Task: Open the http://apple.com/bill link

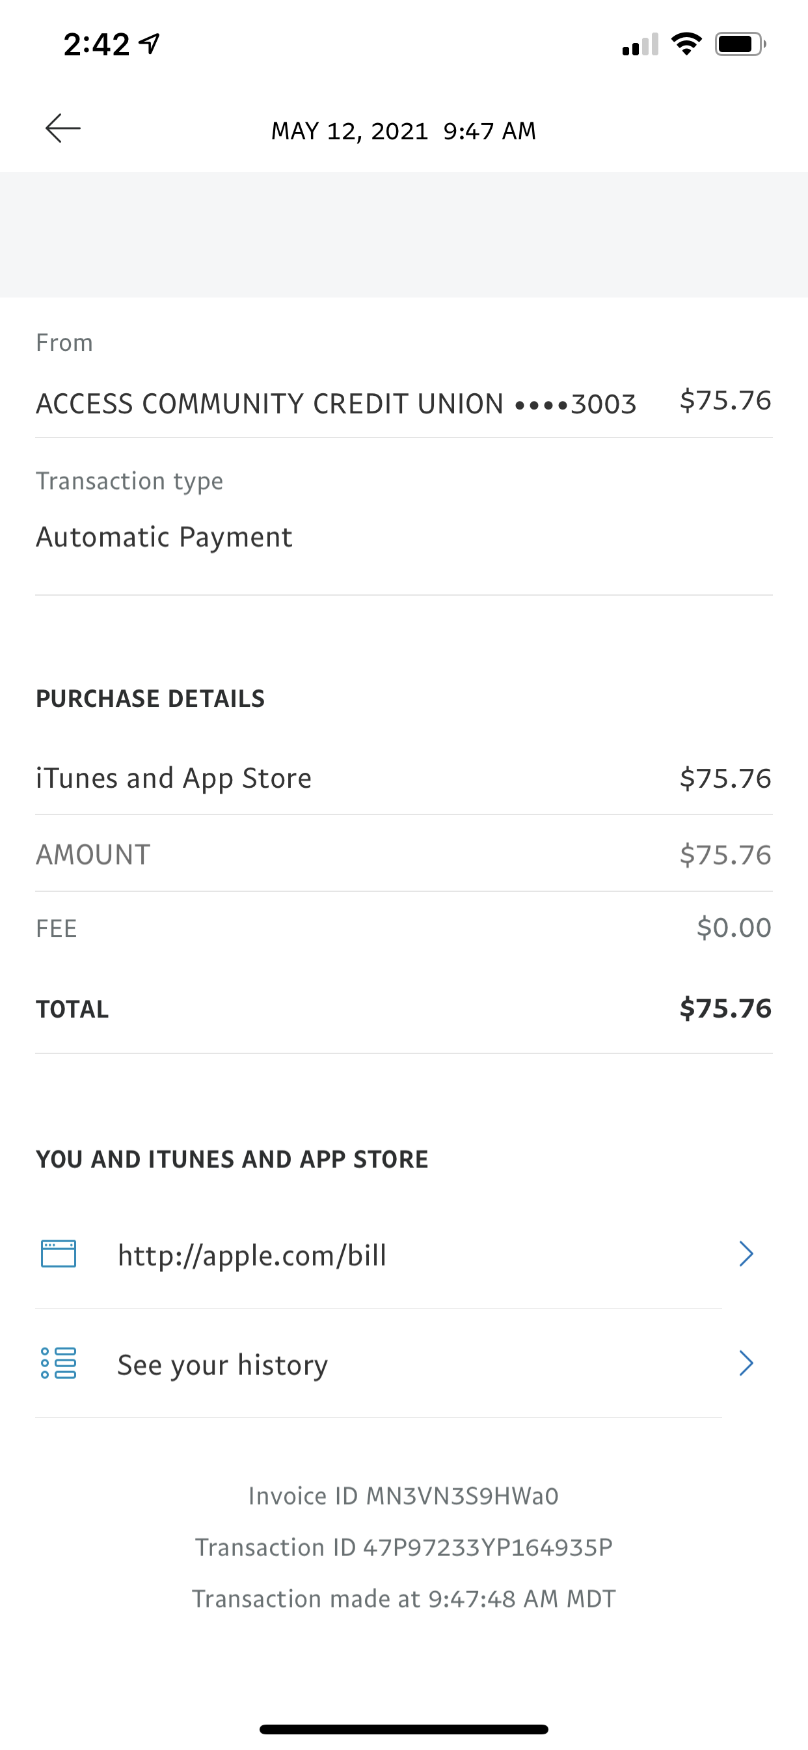Action: 252,1255
